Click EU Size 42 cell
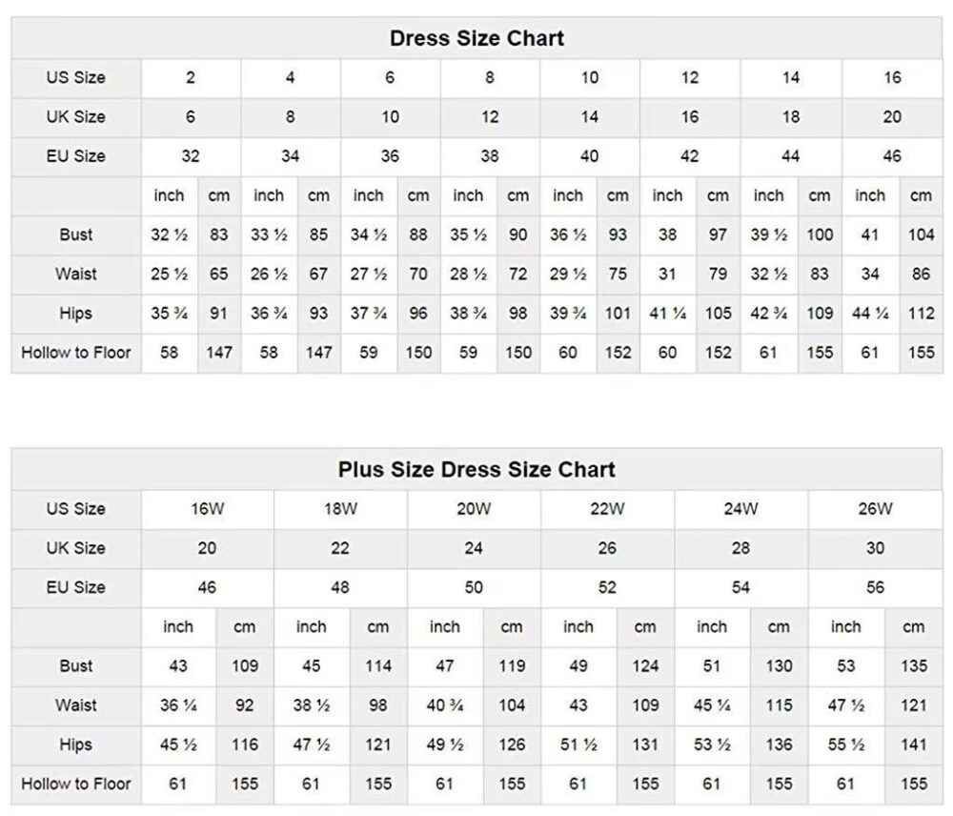953x816 pixels. pyautogui.click(x=690, y=156)
